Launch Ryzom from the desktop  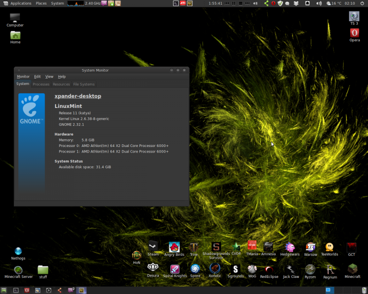(x=310, y=272)
